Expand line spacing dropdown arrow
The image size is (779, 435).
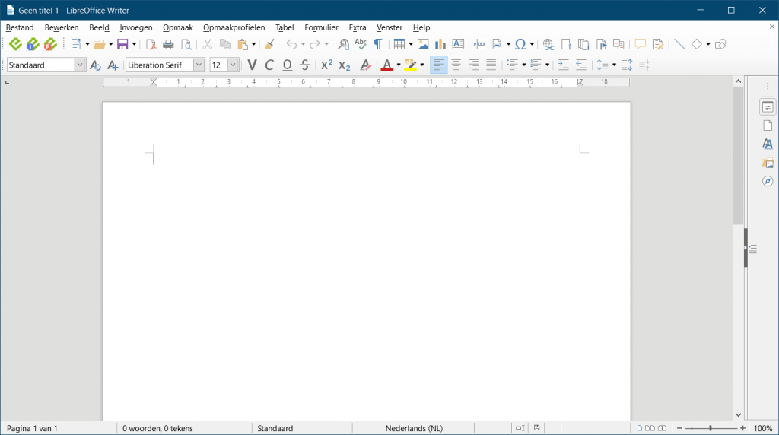(614, 65)
